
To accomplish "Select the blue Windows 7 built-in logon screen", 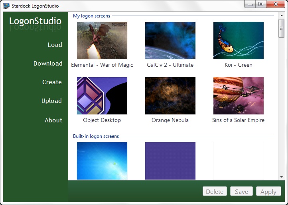I will [x=102, y=161].
